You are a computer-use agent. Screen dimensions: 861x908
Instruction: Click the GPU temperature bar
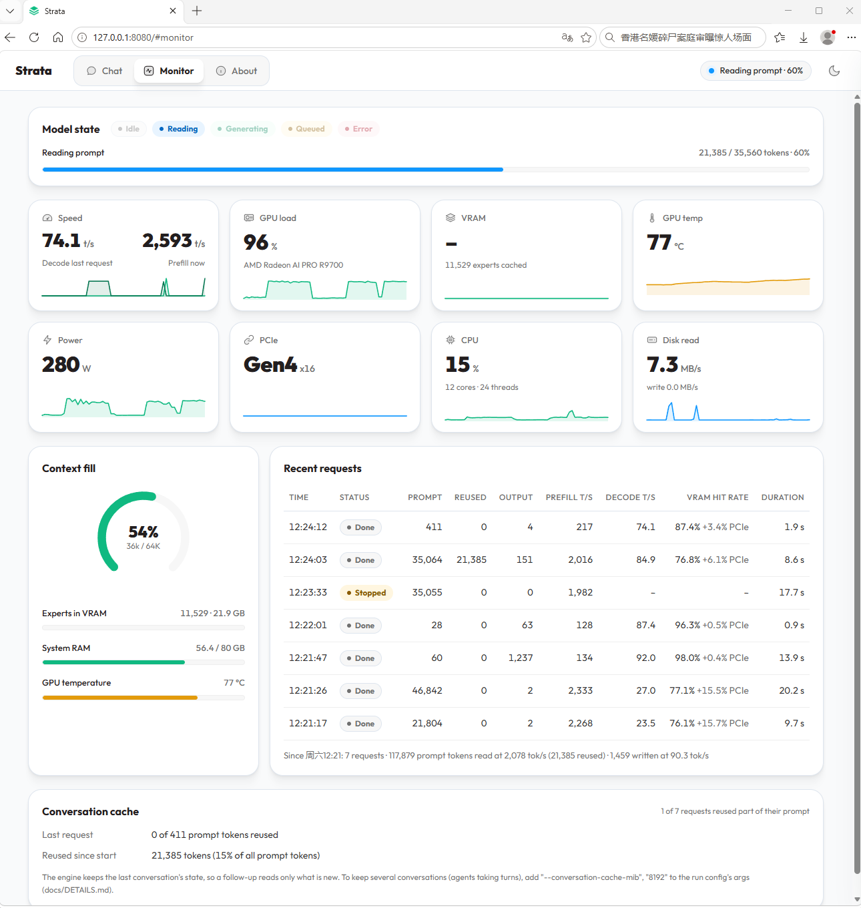(x=143, y=698)
